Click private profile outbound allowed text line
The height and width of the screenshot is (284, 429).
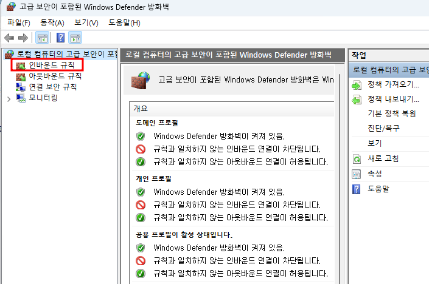[x=240, y=218]
